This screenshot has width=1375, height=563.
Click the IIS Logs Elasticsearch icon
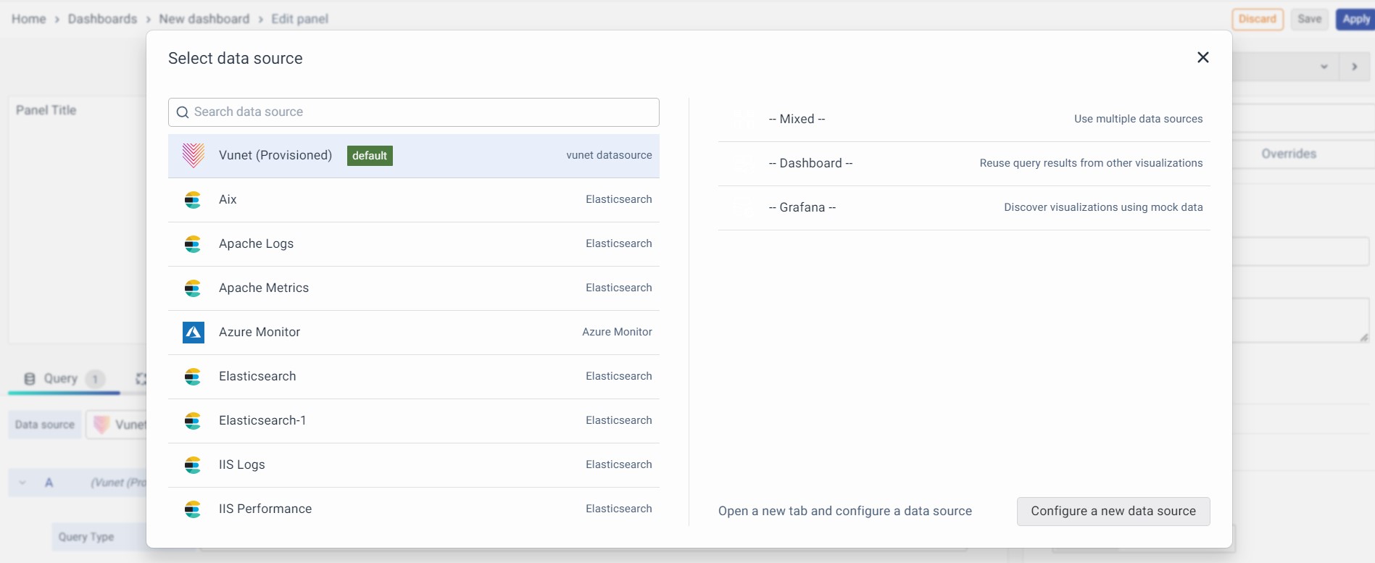tap(193, 465)
